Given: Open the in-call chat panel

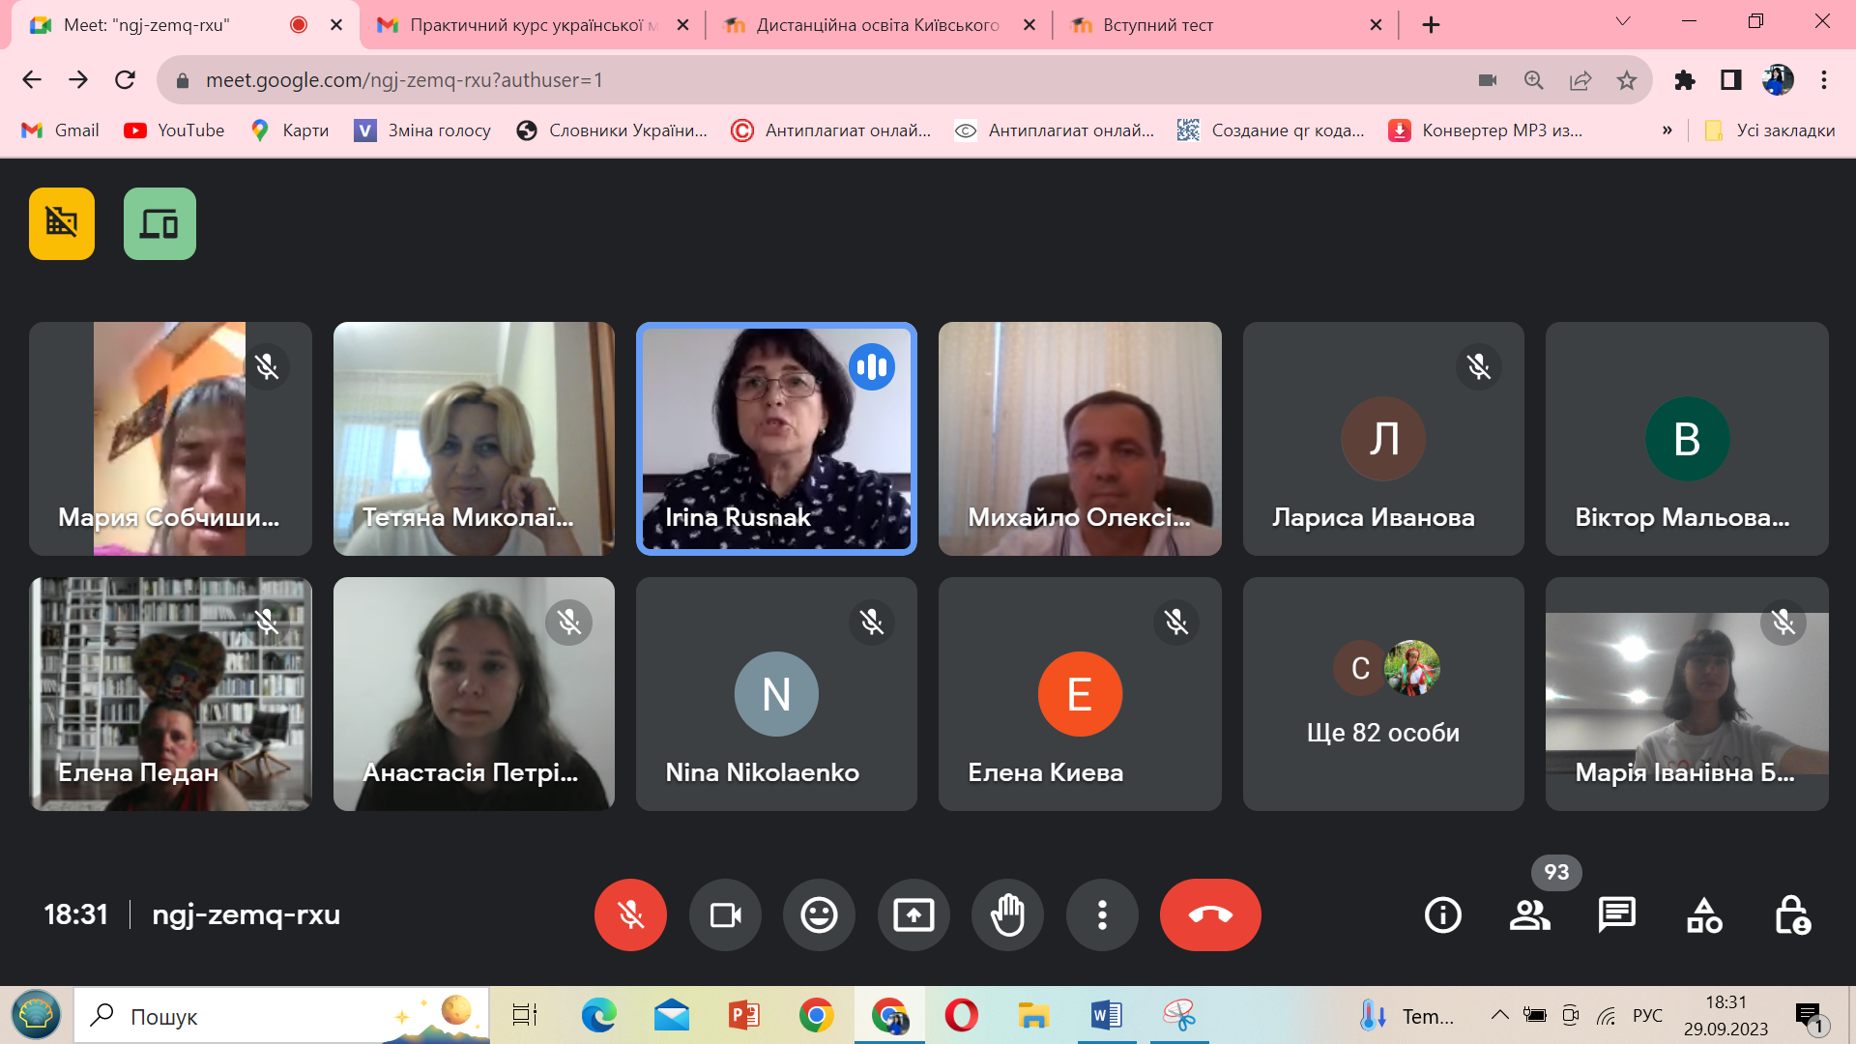Looking at the screenshot, I should click(x=1616, y=914).
